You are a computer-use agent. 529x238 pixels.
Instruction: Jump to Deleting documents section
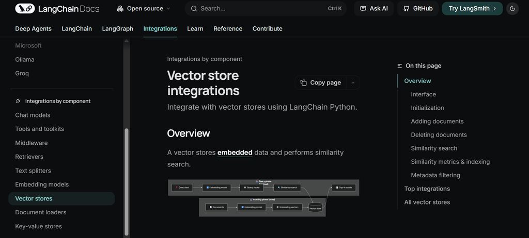(439, 135)
